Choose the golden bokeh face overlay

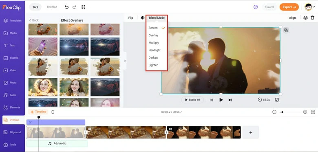click(x=43, y=87)
